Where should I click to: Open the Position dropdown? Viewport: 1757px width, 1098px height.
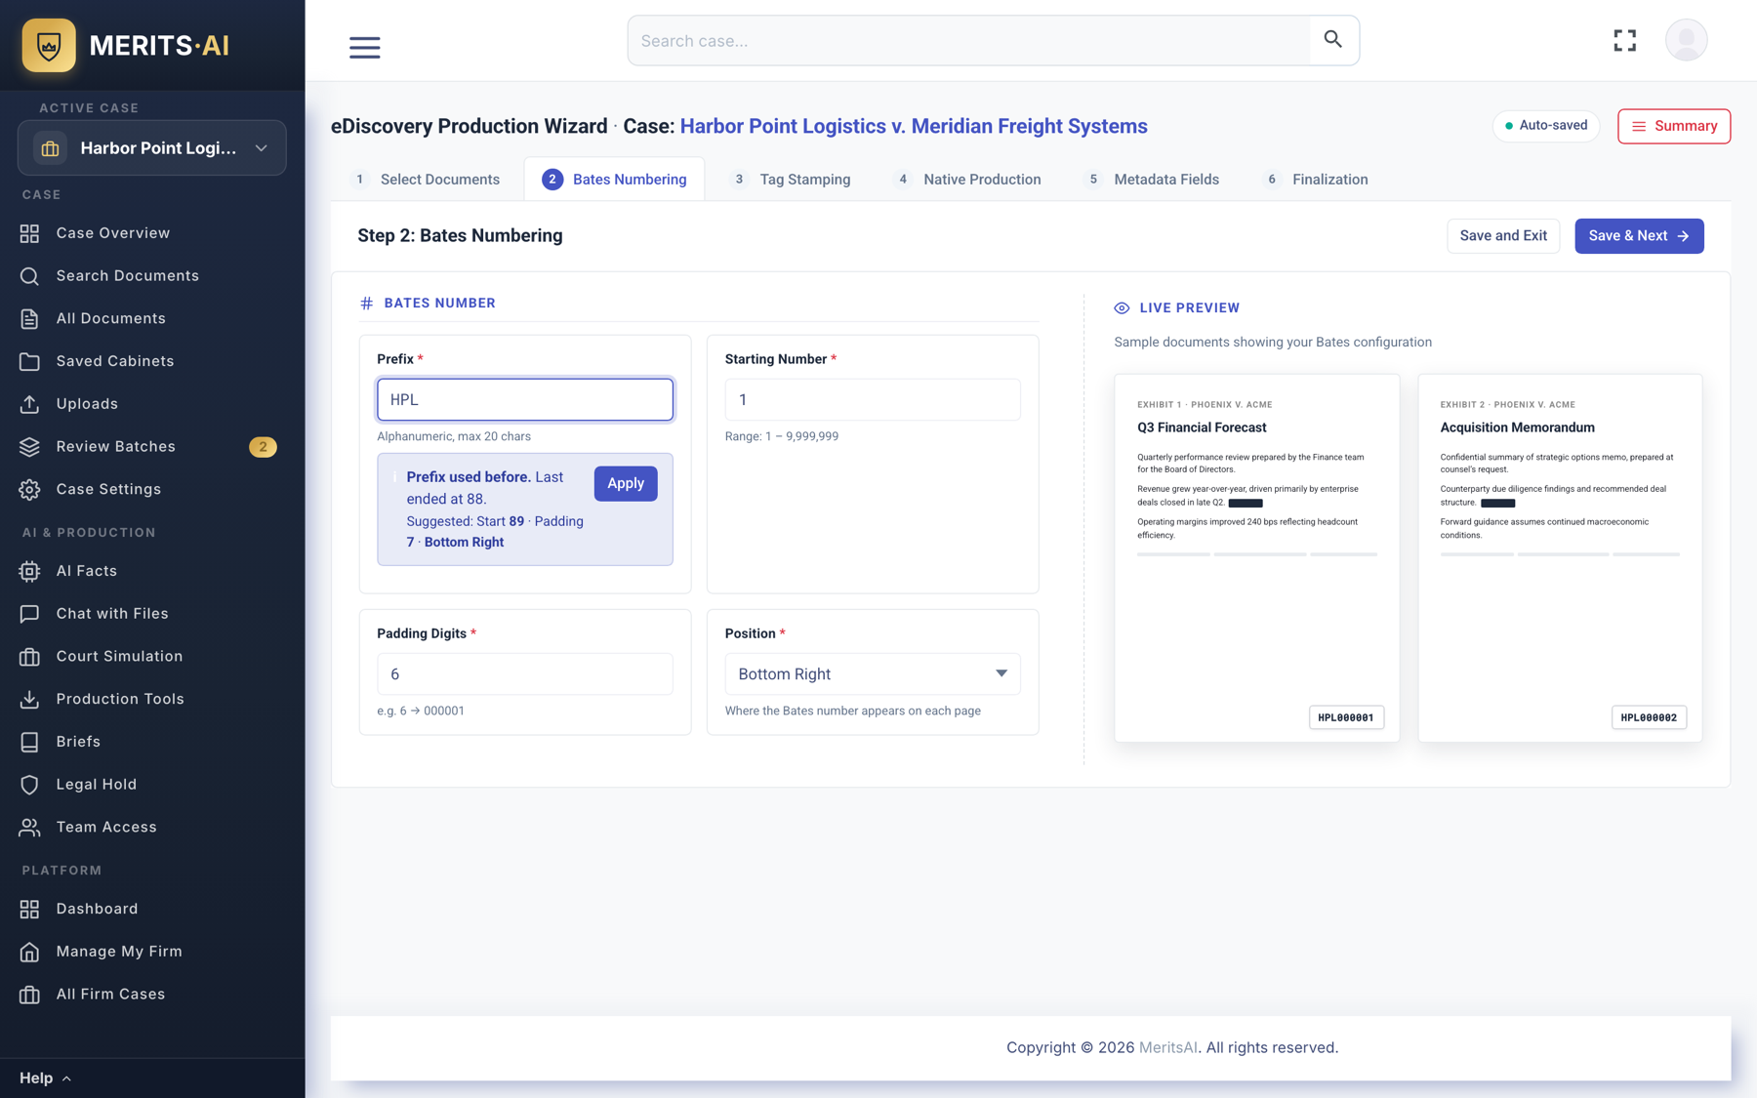[x=873, y=674]
